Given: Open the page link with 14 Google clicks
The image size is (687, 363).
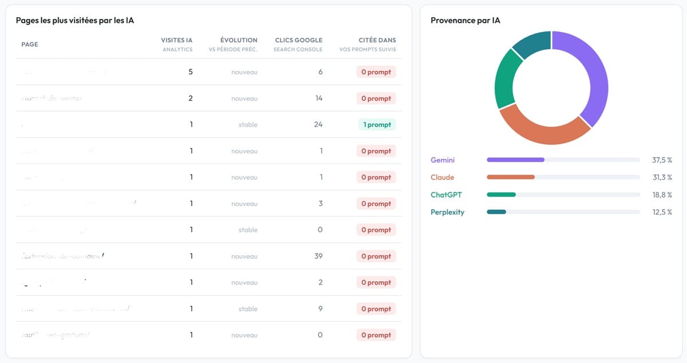Looking at the screenshot, I should pos(52,98).
